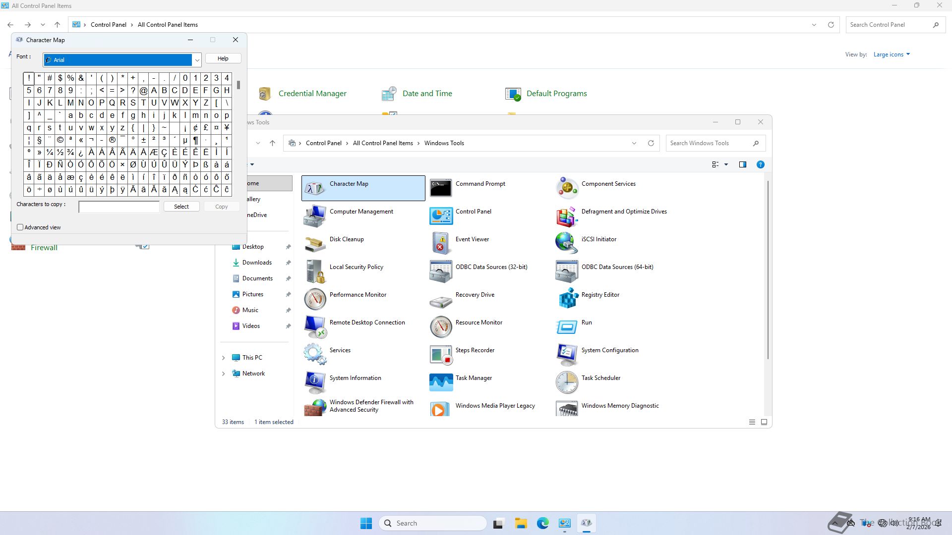Launch the Disk Cleanup tool
The height and width of the screenshot is (535, 952).
(x=315, y=243)
